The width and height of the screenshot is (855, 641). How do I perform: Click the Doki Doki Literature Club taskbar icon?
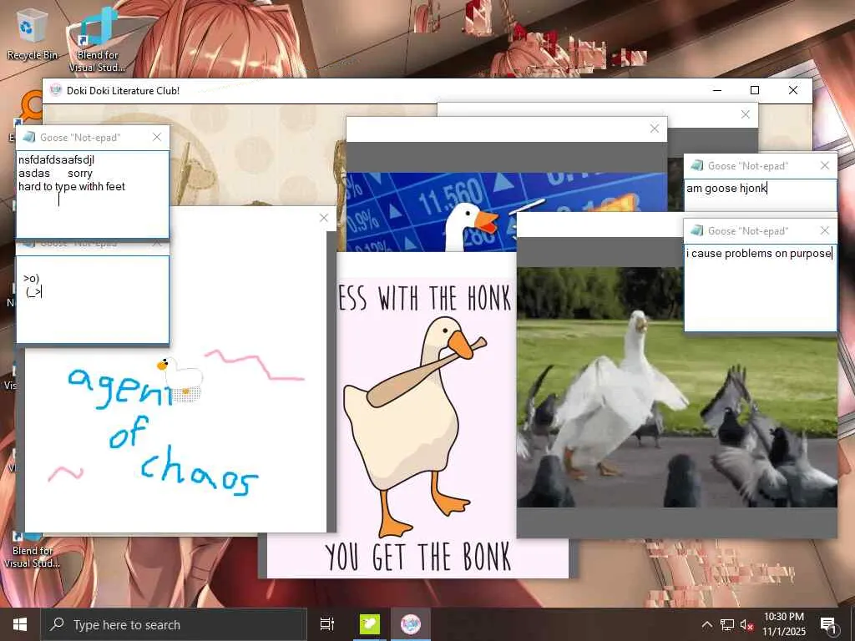point(411,624)
